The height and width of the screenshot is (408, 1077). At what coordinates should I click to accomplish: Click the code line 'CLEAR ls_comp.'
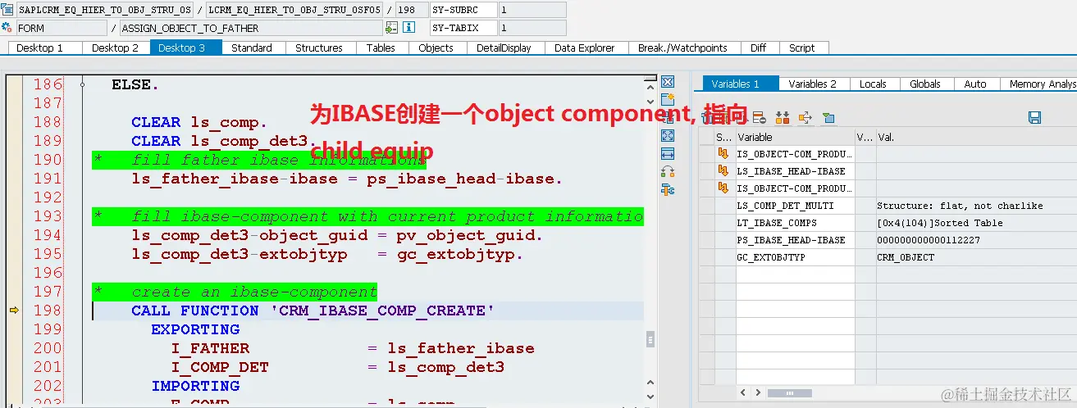[x=199, y=122]
